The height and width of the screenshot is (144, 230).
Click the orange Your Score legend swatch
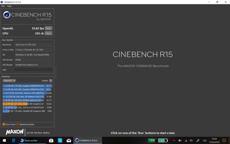[4, 124]
